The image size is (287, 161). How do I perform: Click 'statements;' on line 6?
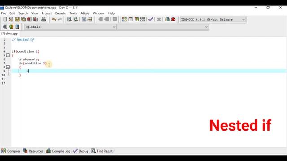(29, 59)
